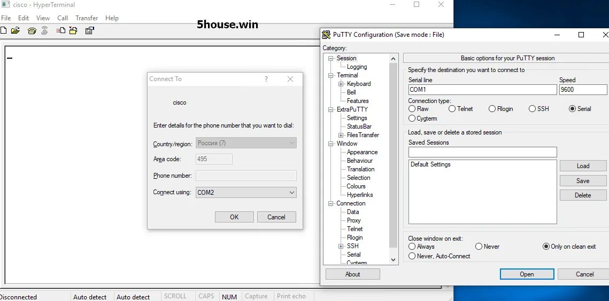
Task: Click the yellow telephone Call icon
Action: coord(32,30)
